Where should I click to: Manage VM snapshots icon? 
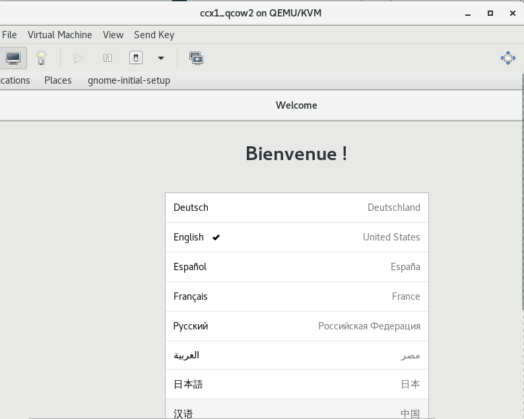197,58
